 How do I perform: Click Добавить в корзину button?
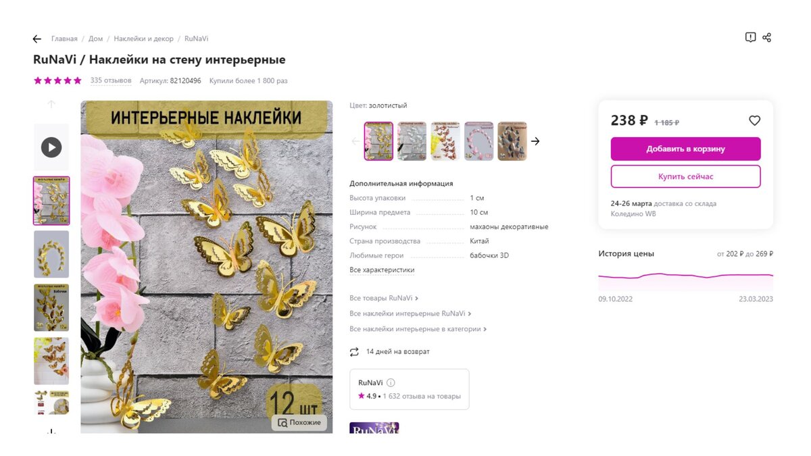[685, 149]
